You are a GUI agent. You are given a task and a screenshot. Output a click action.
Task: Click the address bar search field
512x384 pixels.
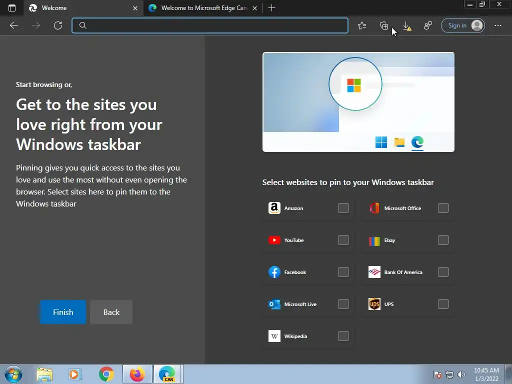point(210,25)
